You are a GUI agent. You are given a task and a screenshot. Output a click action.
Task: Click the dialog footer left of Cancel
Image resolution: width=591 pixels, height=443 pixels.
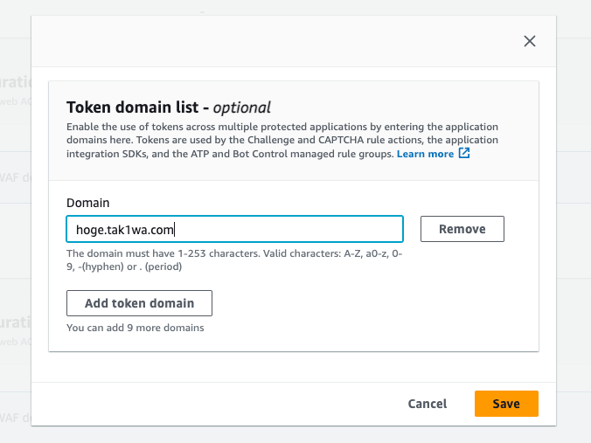[215, 404]
